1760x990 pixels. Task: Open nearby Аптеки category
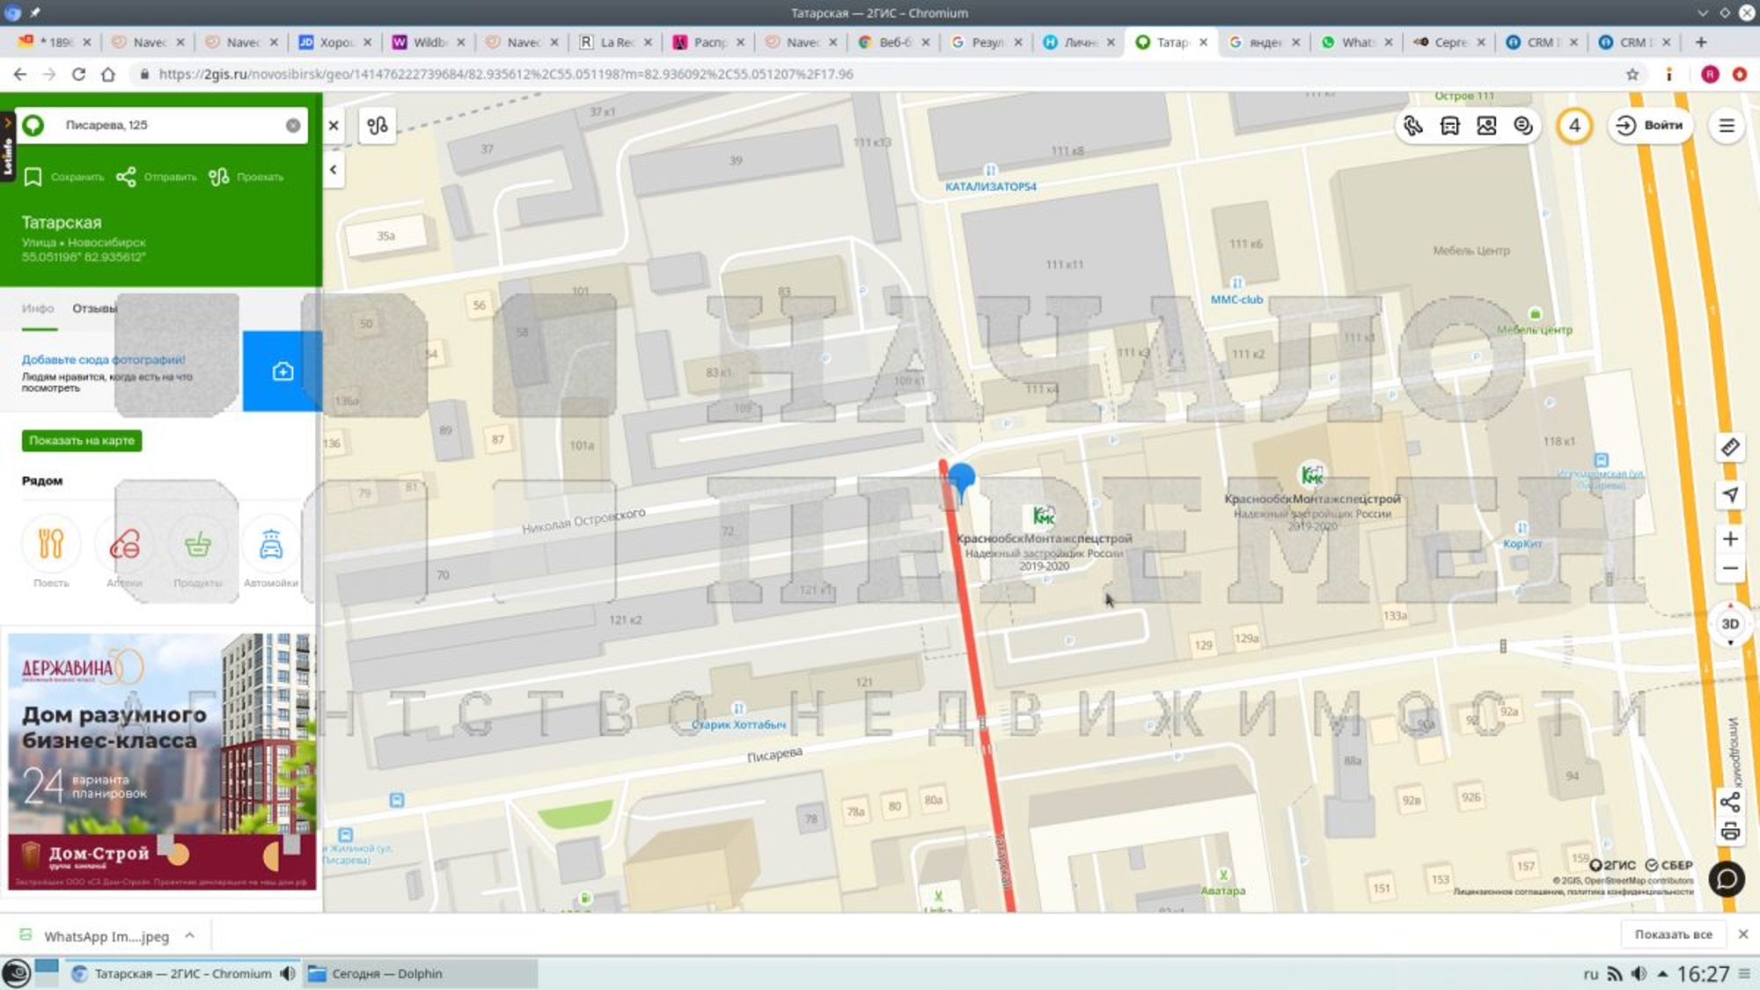tap(124, 553)
